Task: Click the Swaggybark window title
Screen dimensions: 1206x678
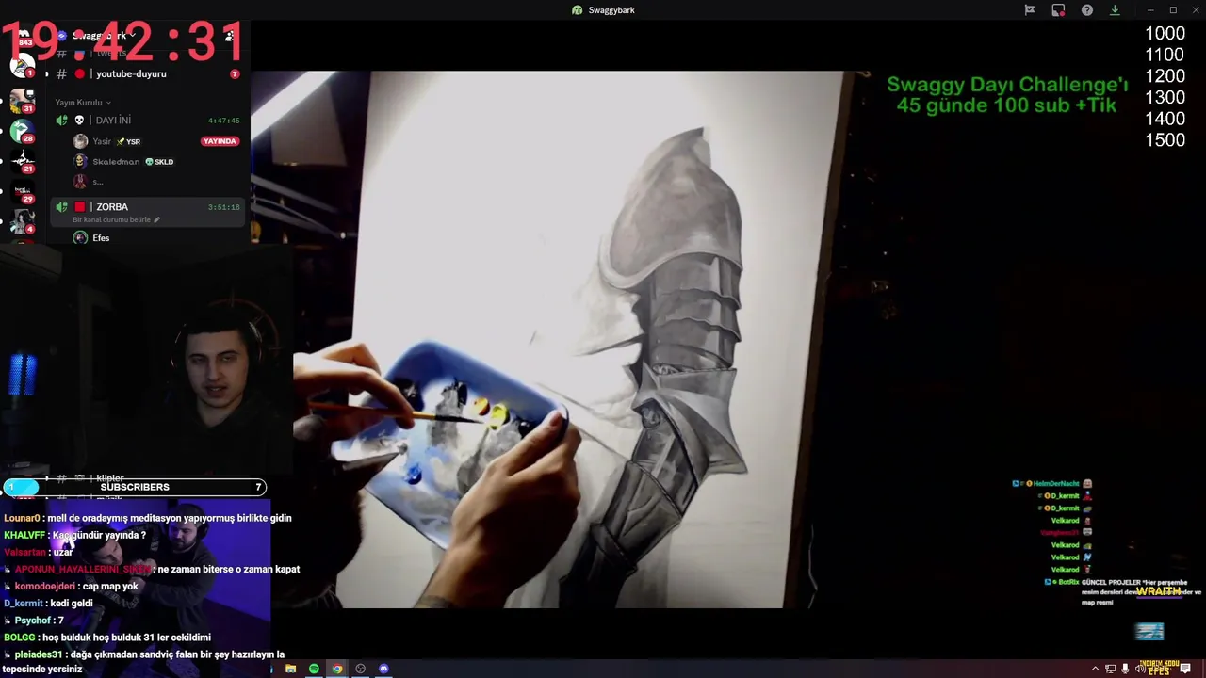Action: click(611, 10)
